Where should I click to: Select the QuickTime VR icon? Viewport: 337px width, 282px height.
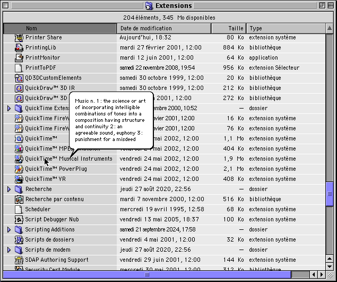pos(19,179)
